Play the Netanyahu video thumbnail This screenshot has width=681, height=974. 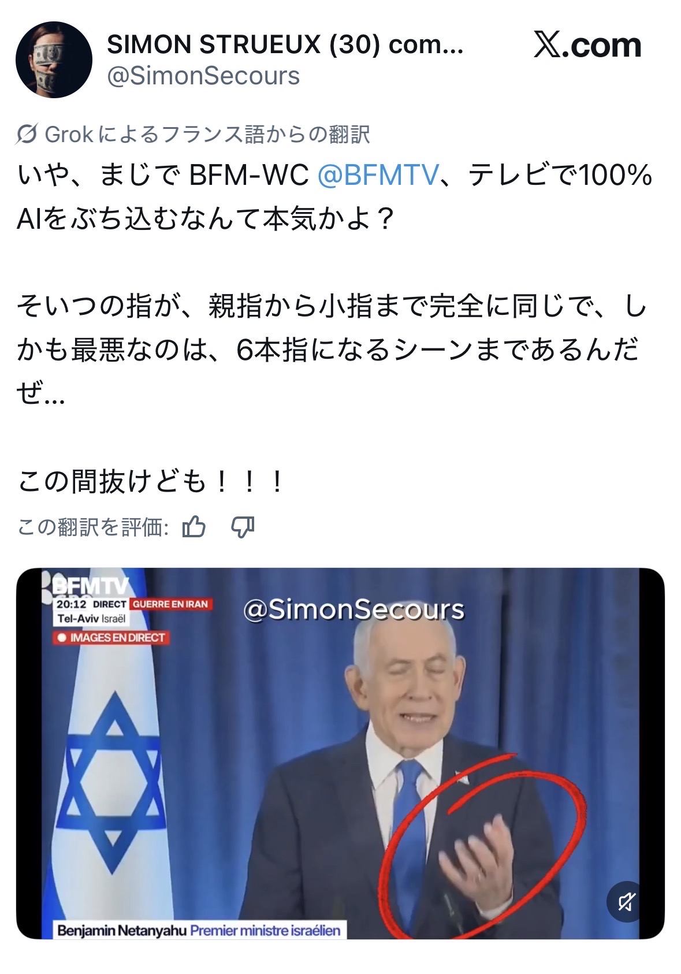340,753
